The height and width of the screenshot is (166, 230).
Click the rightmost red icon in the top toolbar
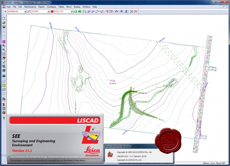click(136, 11)
